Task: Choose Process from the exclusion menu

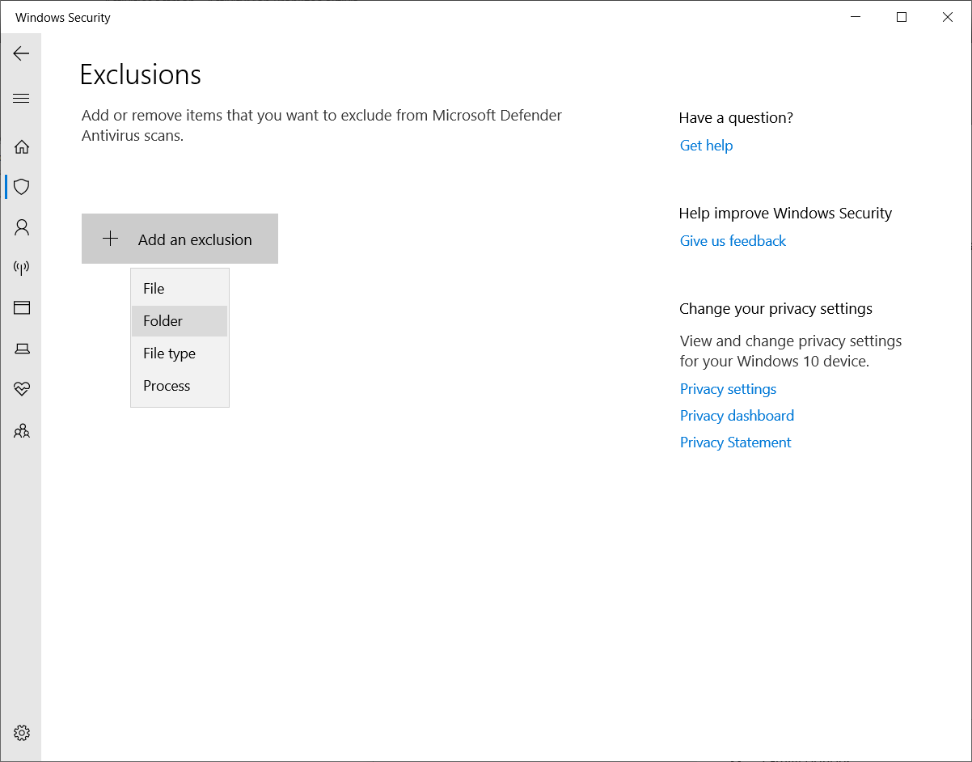Action: tap(180, 386)
